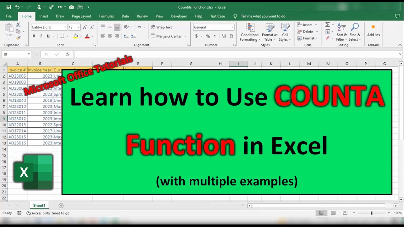Click the Cut scissors icon
Screen dimensions: 404x227
18,25
